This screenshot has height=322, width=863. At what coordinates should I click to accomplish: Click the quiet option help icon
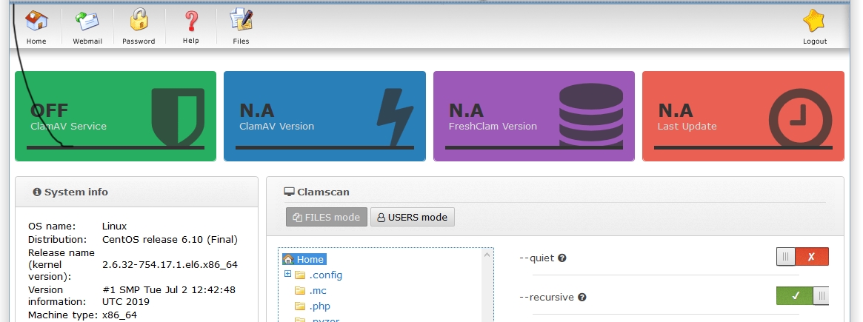[562, 258]
